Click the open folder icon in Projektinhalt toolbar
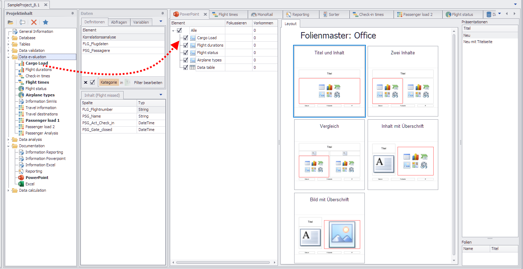The image size is (523, 269). coord(11,22)
